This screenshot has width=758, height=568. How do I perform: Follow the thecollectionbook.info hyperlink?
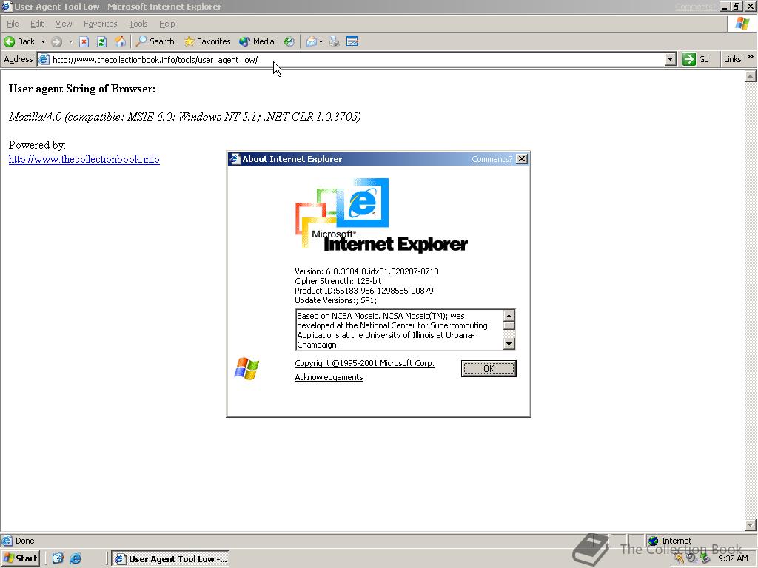[84, 159]
